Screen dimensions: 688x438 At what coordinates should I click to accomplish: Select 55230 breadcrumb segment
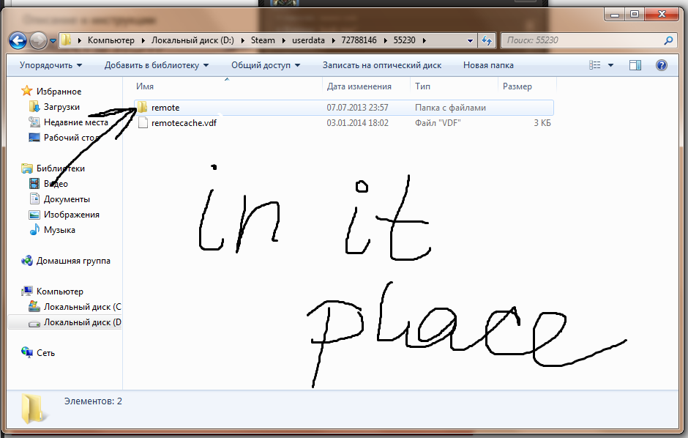coord(404,40)
